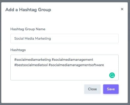The image size is (130, 105).
Task: Click the #socialmediamarketing hashtag text
Action: point(33,60)
